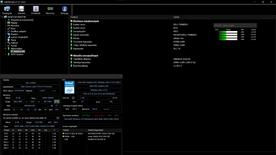Click the Core 3 clock bar

pyautogui.click(x=228, y=39)
